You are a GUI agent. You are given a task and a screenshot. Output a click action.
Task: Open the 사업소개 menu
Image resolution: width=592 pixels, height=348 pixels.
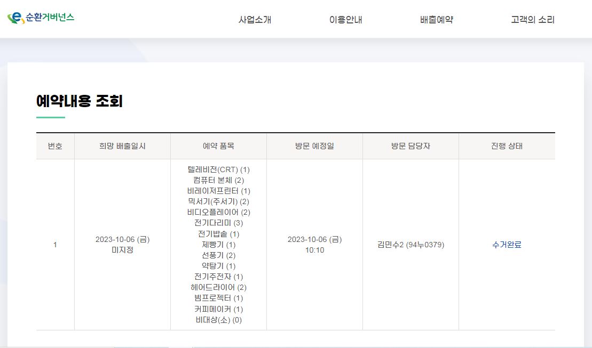[x=255, y=20]
